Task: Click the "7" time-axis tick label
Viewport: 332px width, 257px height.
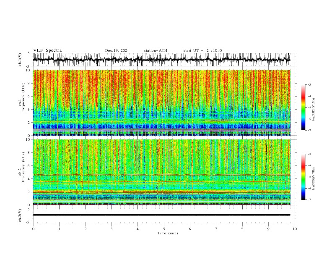Action: point(216,229)
